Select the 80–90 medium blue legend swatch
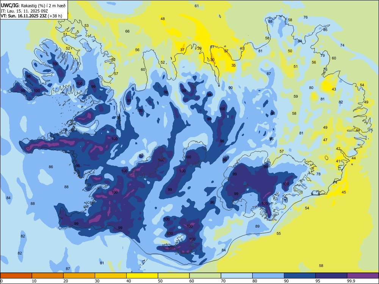379x284 pixels. pyautogui.click(x=268, y=276)
